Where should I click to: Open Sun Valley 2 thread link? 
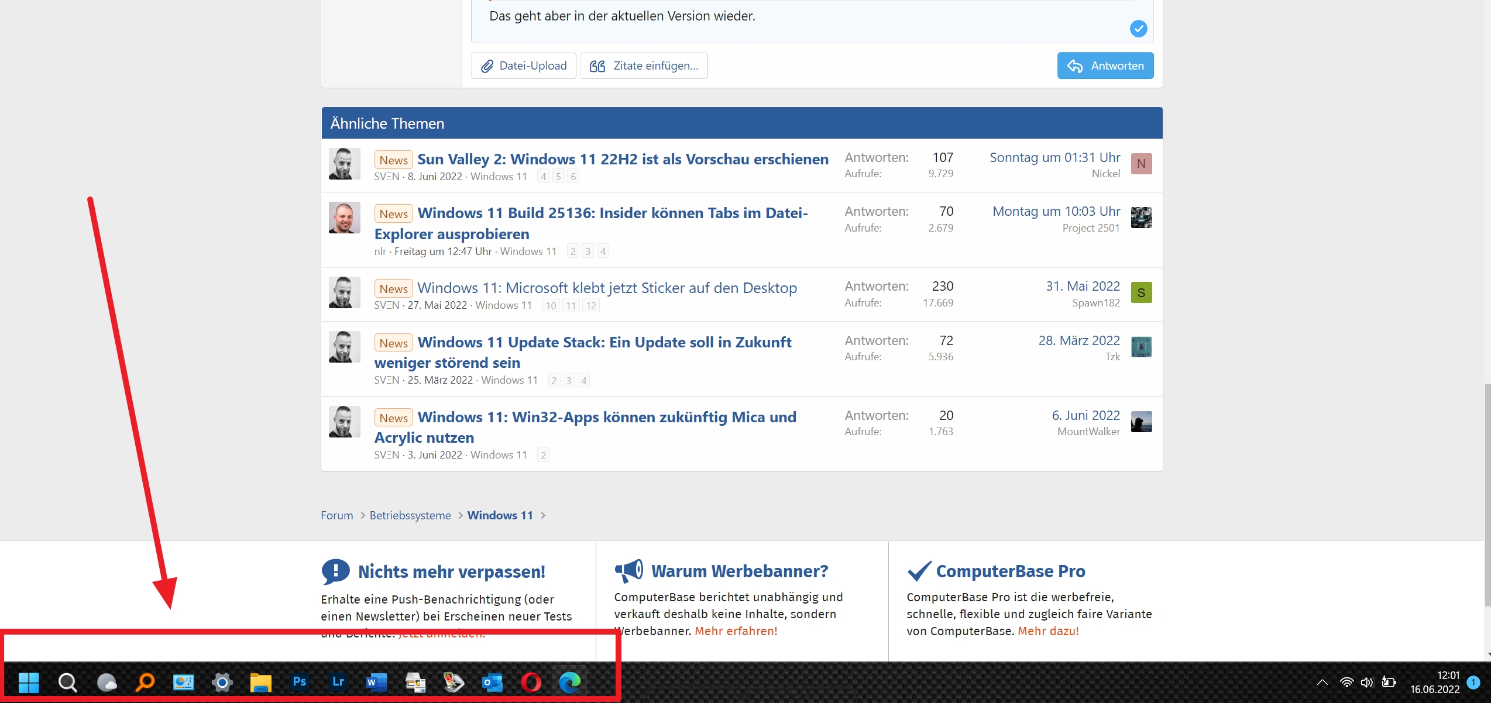tap(623, 159)
